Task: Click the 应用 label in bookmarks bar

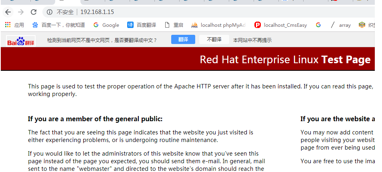Action: (x=19, y=25)
